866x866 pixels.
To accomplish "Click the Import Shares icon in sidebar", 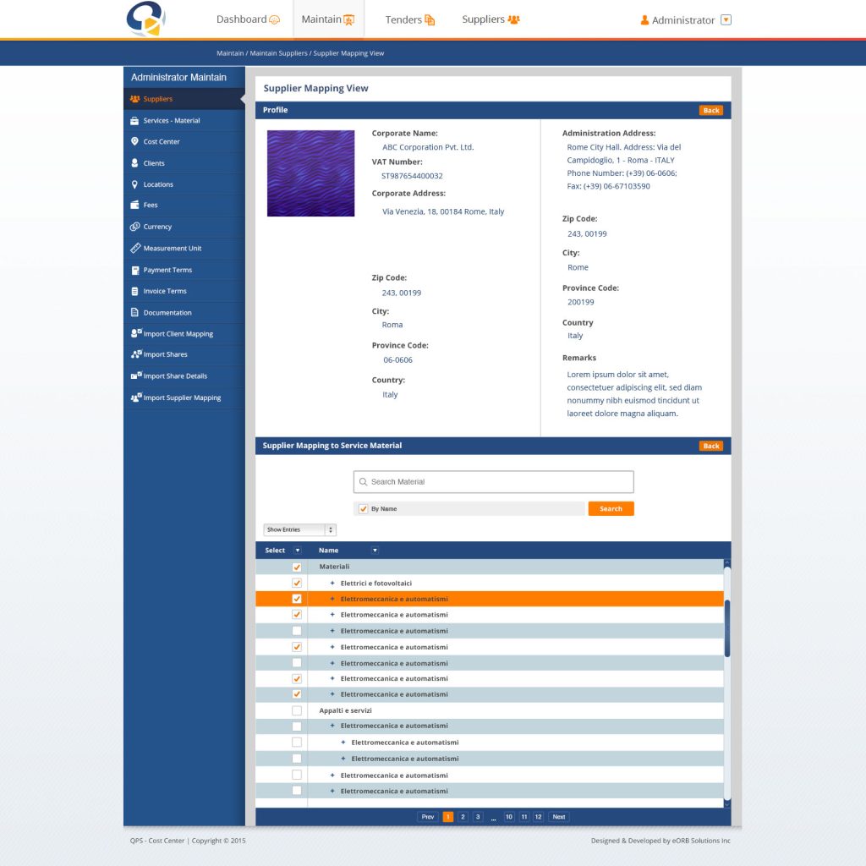I will (134, 354).
